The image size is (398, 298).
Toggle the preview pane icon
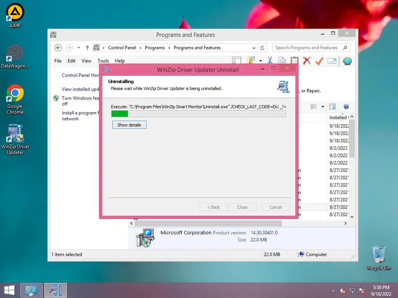(x=332, y=107)
